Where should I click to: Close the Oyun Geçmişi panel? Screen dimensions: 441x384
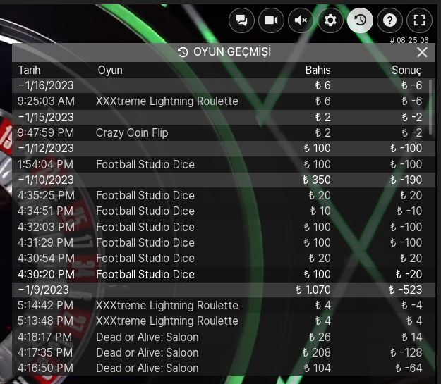coord(422,52)
